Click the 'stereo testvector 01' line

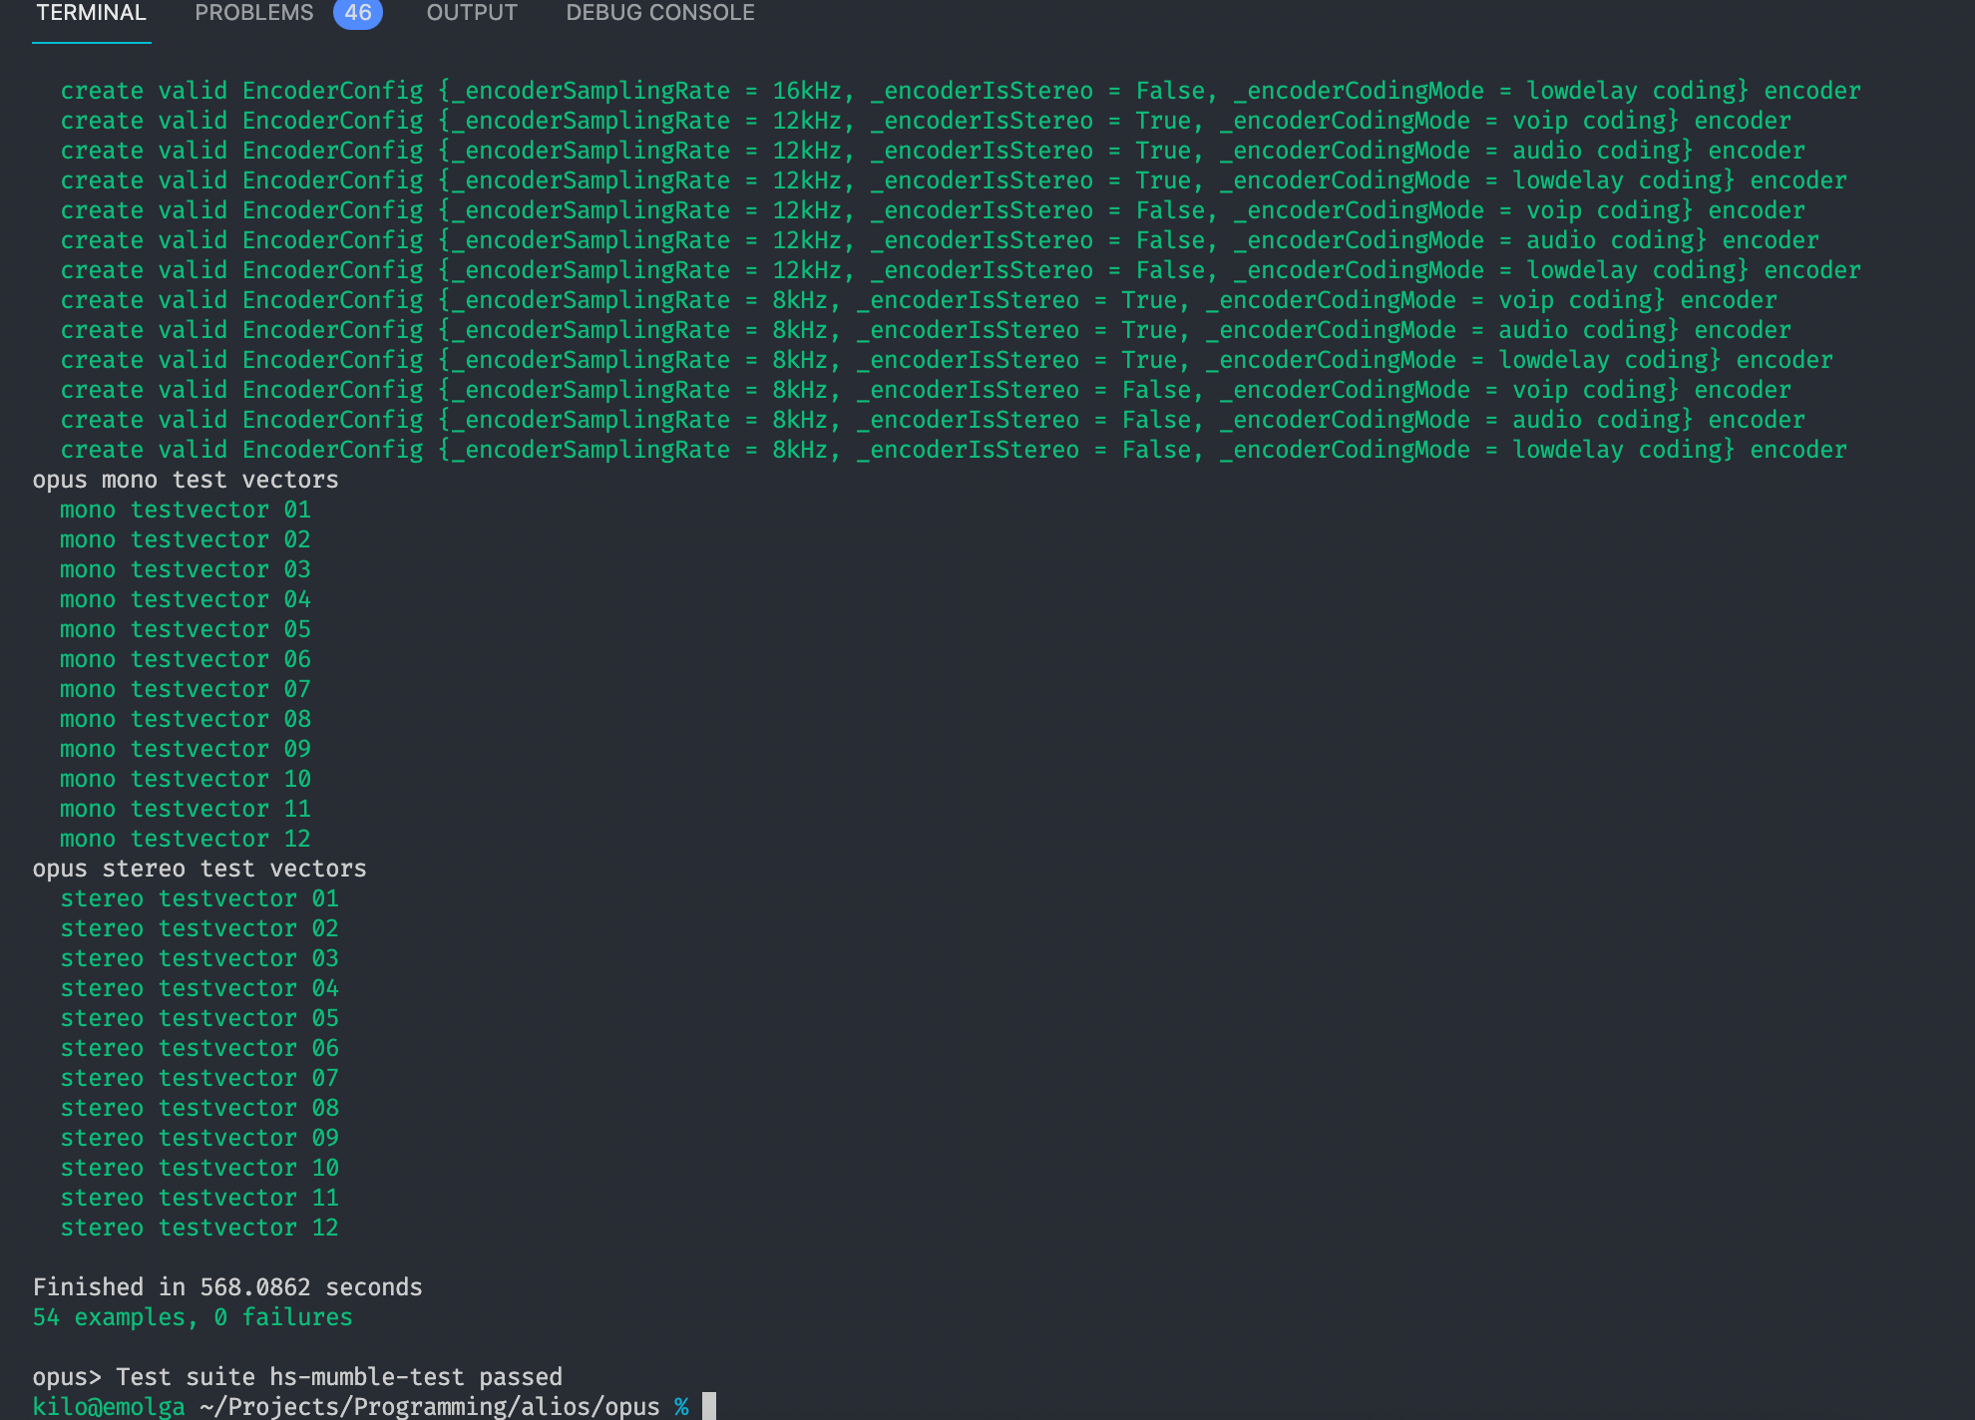point(199,898)
